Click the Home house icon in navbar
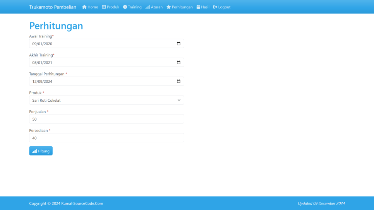This screenshot has height=210, width=374. pyautogui.click(x=84, y=7)
